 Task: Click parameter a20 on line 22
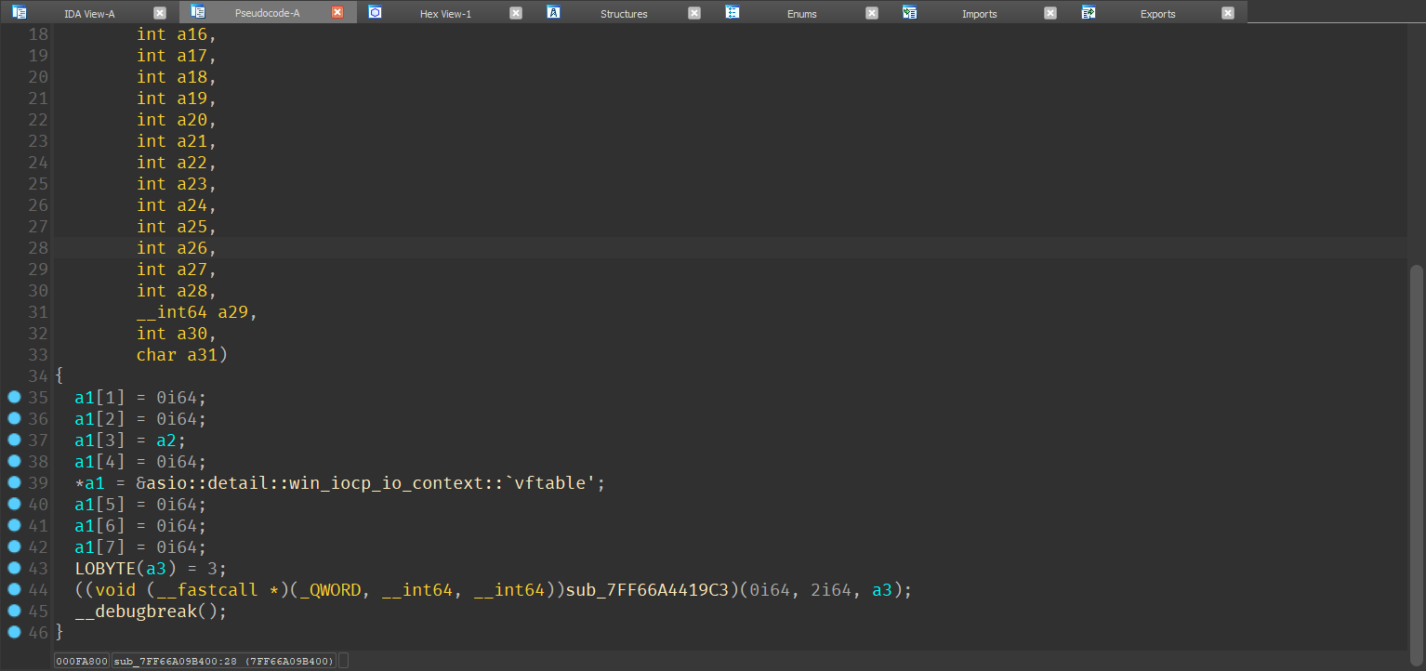pyautogui.click(x=192, y=120)
